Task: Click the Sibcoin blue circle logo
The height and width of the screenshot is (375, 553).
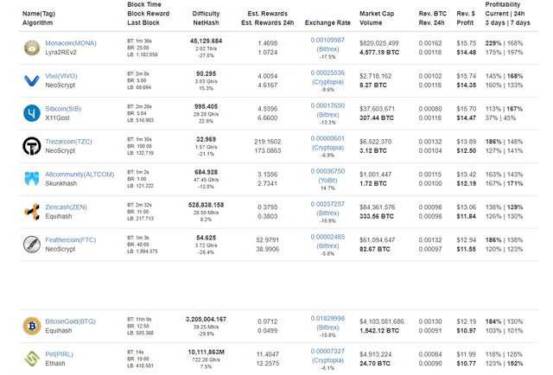Action: (x=32, y=113)
